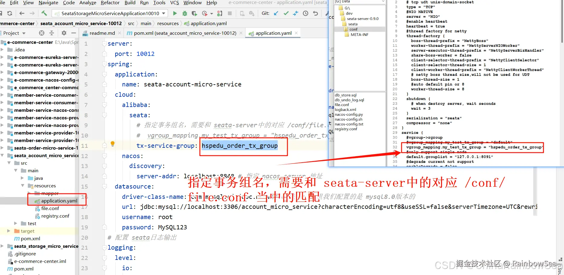The image size is (564, 275).
Task: Open profiler options dropdown arrow
Action: (x=211, y=14)
